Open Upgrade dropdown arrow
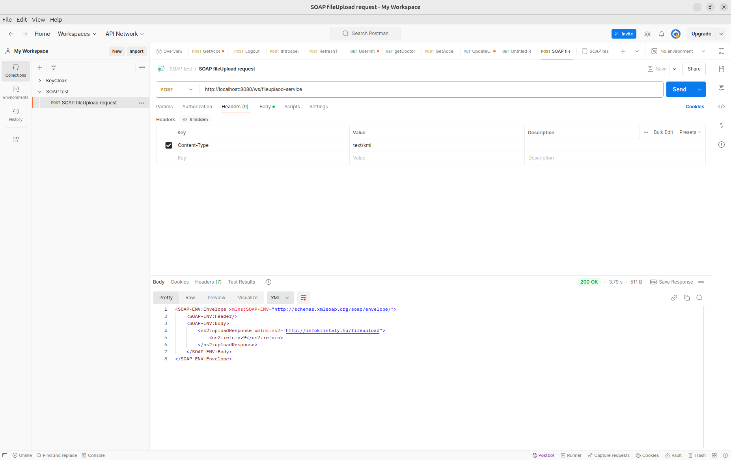Screen dimensions: 731x460 pos(721,34)
